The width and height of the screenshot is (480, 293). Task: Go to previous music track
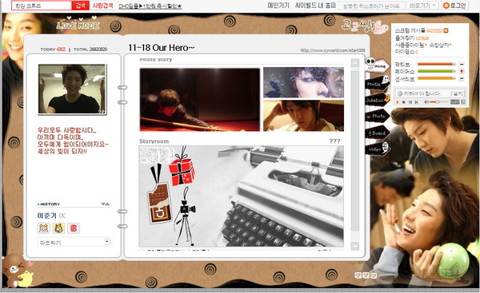410,102
